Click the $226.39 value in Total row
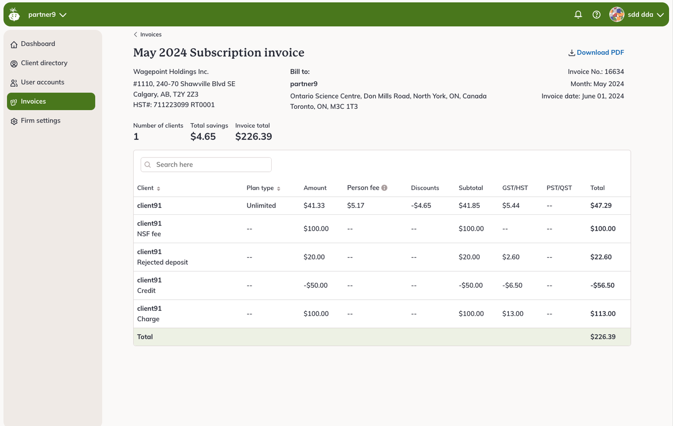 click(x=603, y=337)
